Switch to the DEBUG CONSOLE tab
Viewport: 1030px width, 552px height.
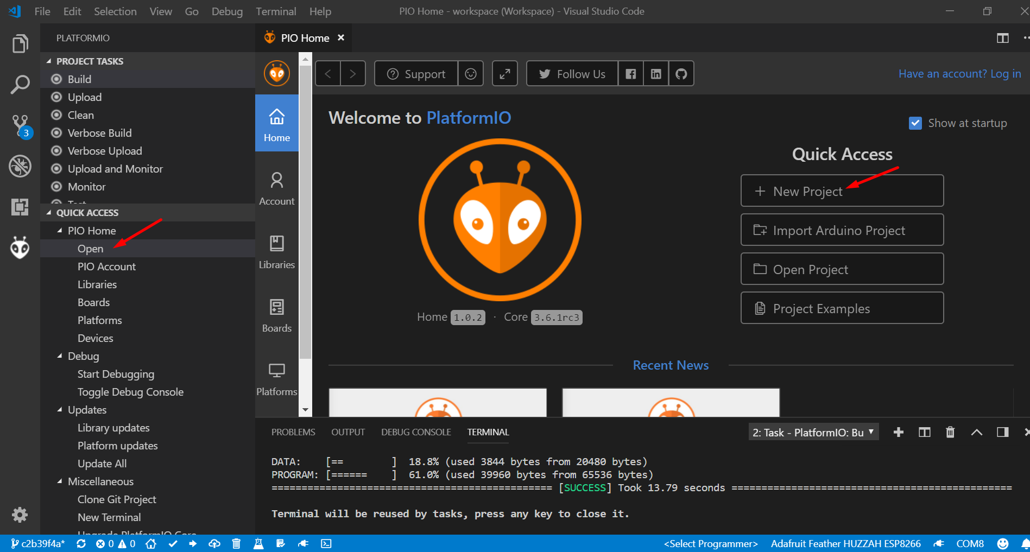tap(416, 432)
